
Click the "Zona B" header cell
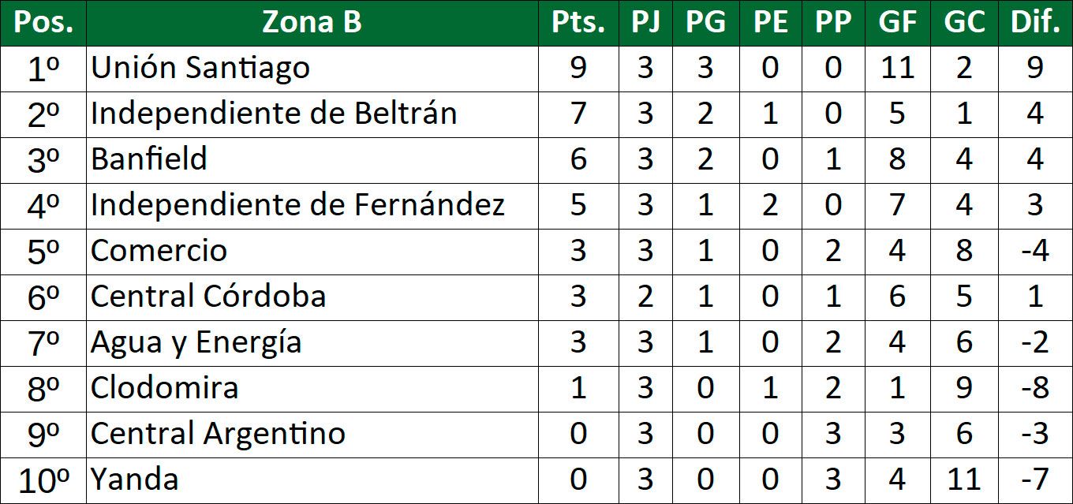point(312,23)
